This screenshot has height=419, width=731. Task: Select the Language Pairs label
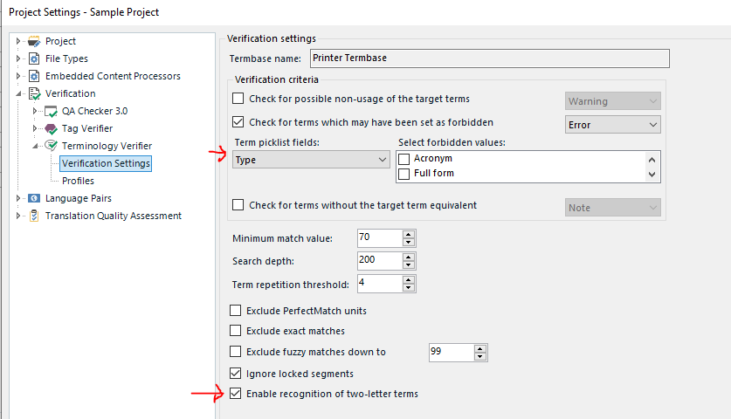coord(79,198)
